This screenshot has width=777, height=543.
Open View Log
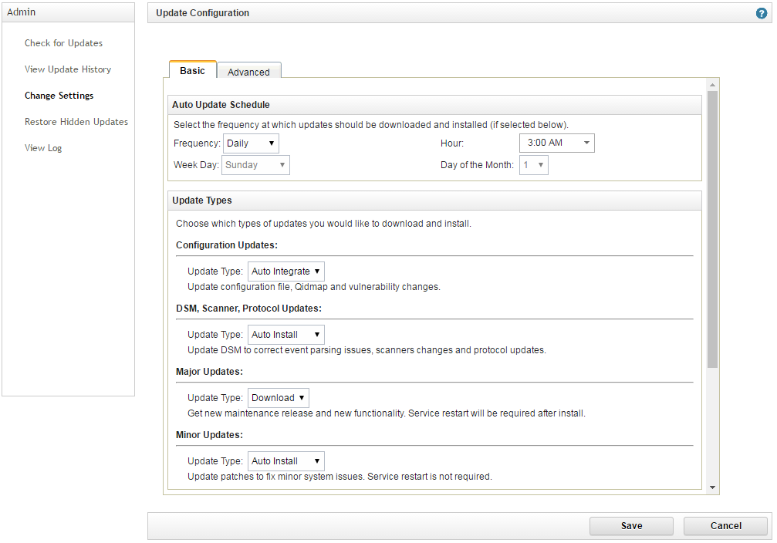(x=42, y=147)
